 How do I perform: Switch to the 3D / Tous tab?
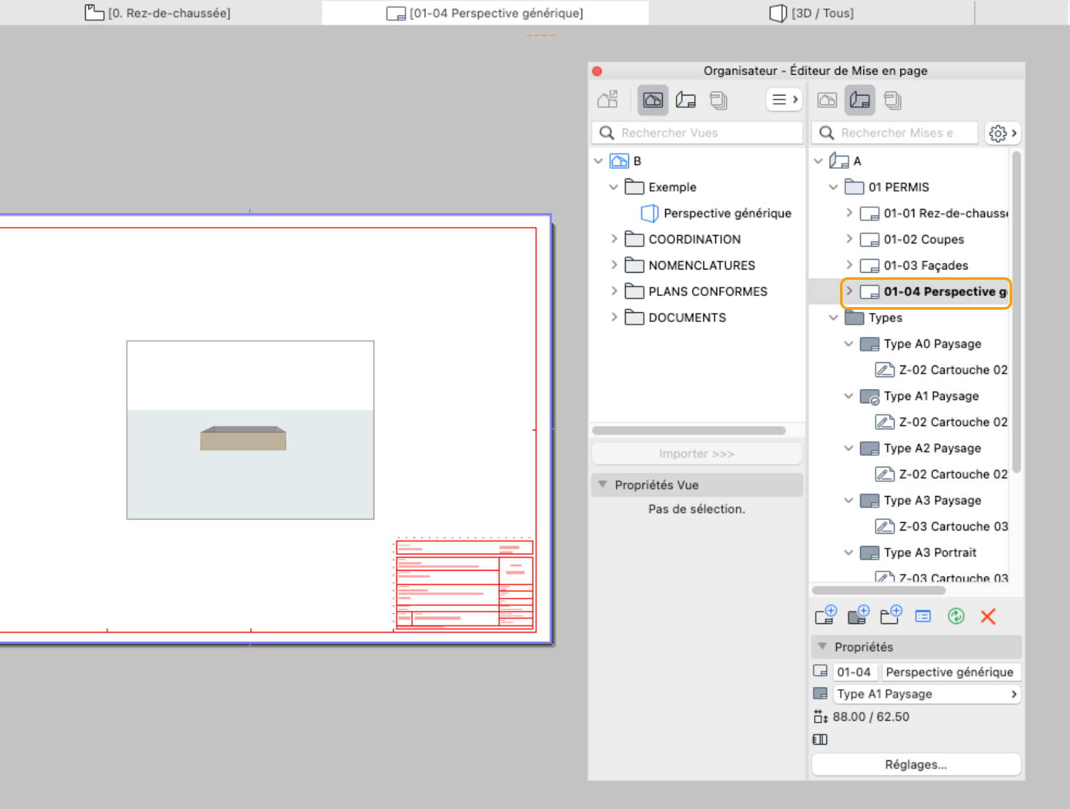811,13
